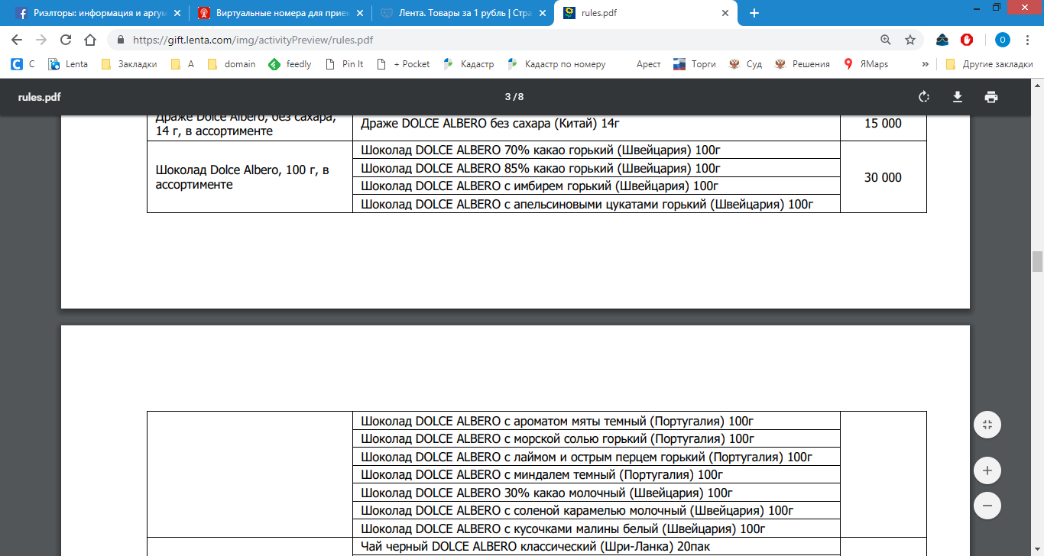Open the zoom magnifier in address bar

pos(886,40)
